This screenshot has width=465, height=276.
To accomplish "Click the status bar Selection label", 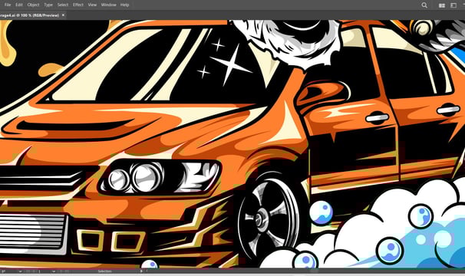I will 105,271.
